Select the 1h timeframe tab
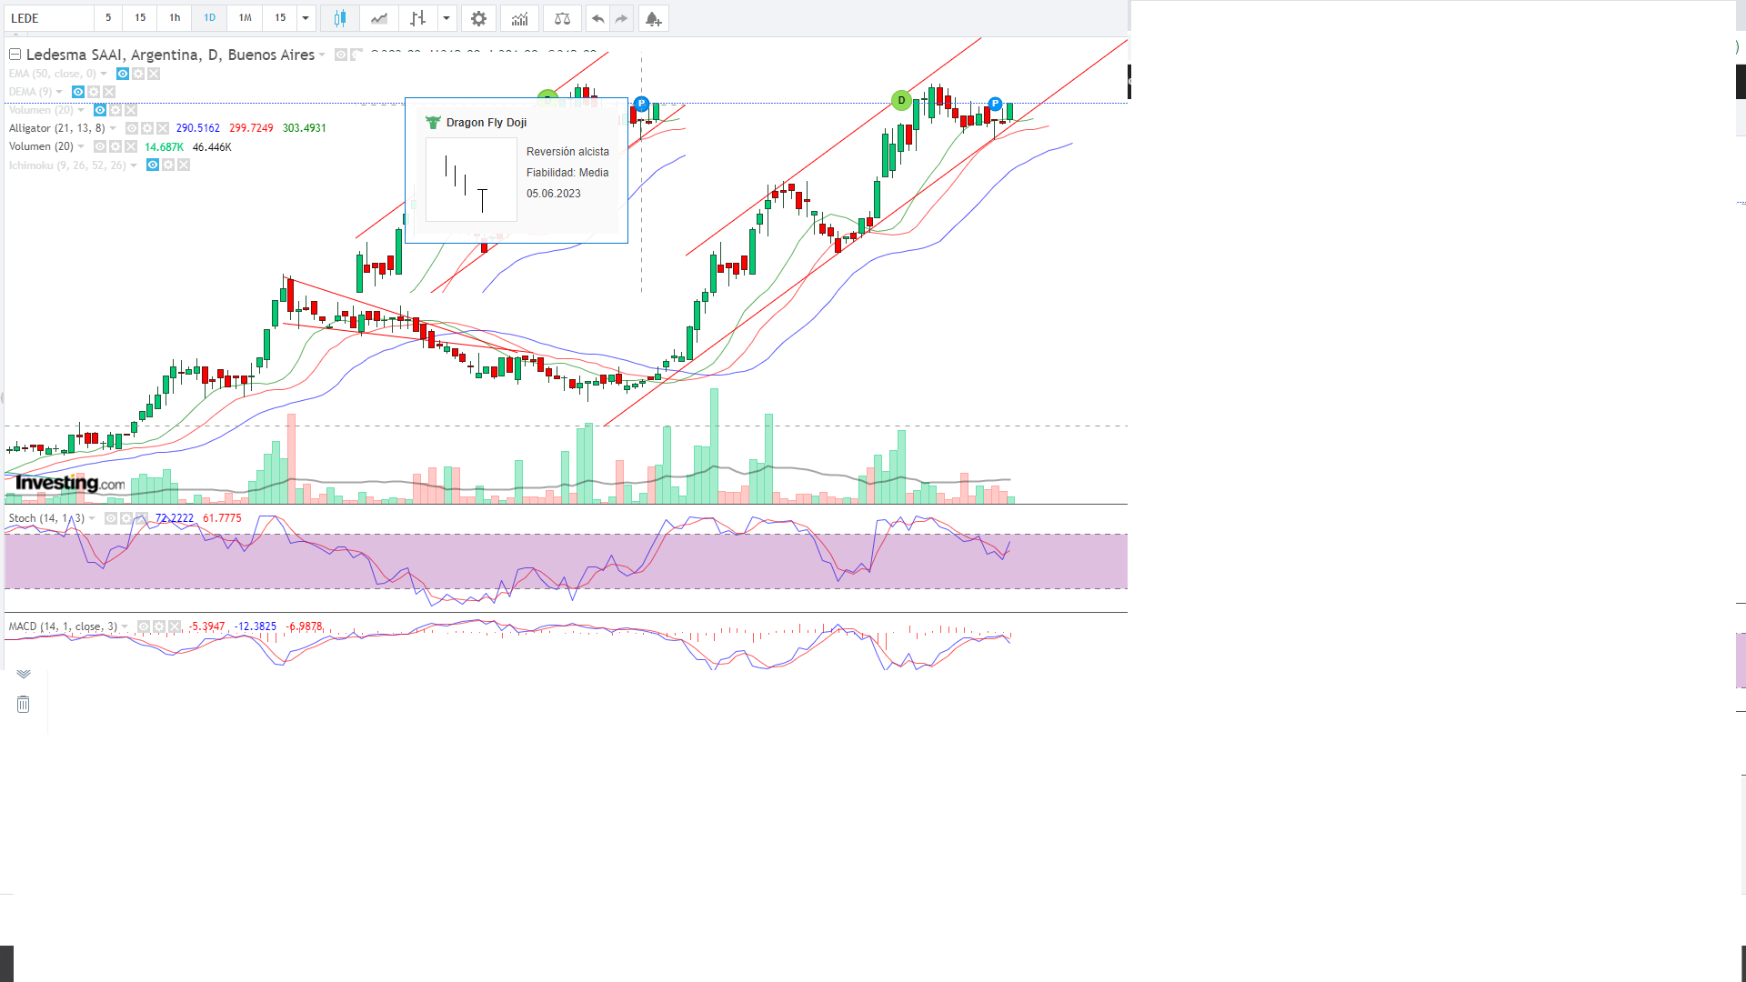Viewport: 1746px width, 982px height. (x=175, y=18)
